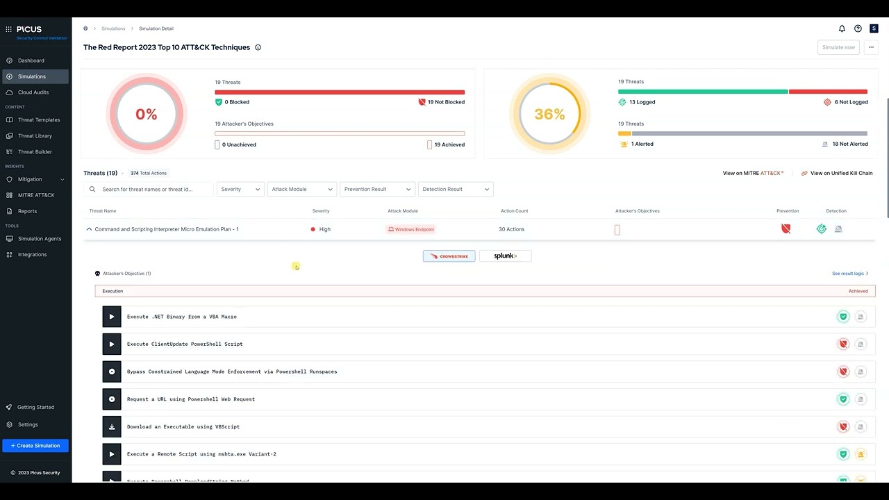Open Threat Library in sidebar
This screenshot has width=889, height=500.
(35, 136)
